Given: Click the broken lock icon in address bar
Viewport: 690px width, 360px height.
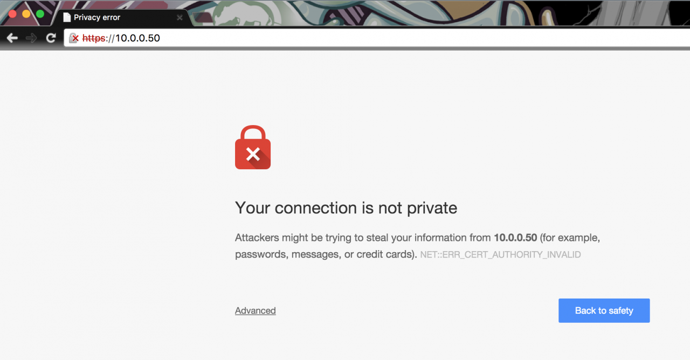Looking at the screenshot, I should (74, 38).
